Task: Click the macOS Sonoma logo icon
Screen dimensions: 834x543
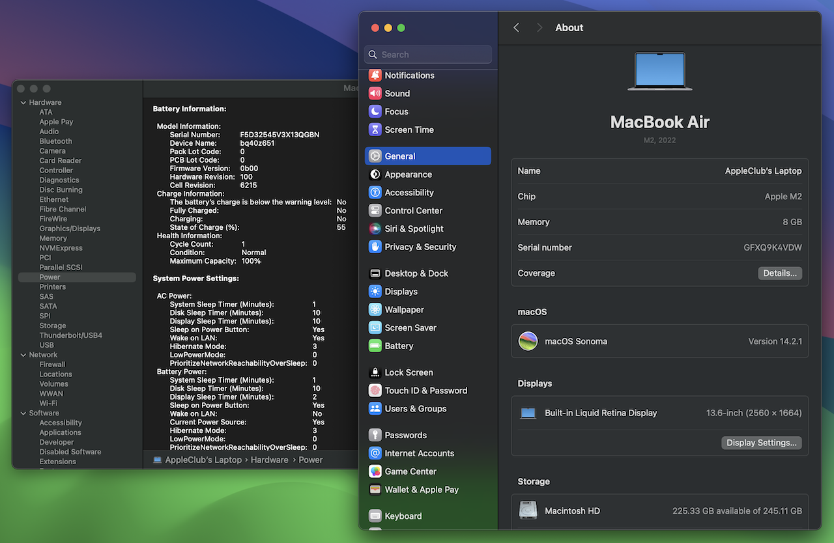Action: click(528, 341)
